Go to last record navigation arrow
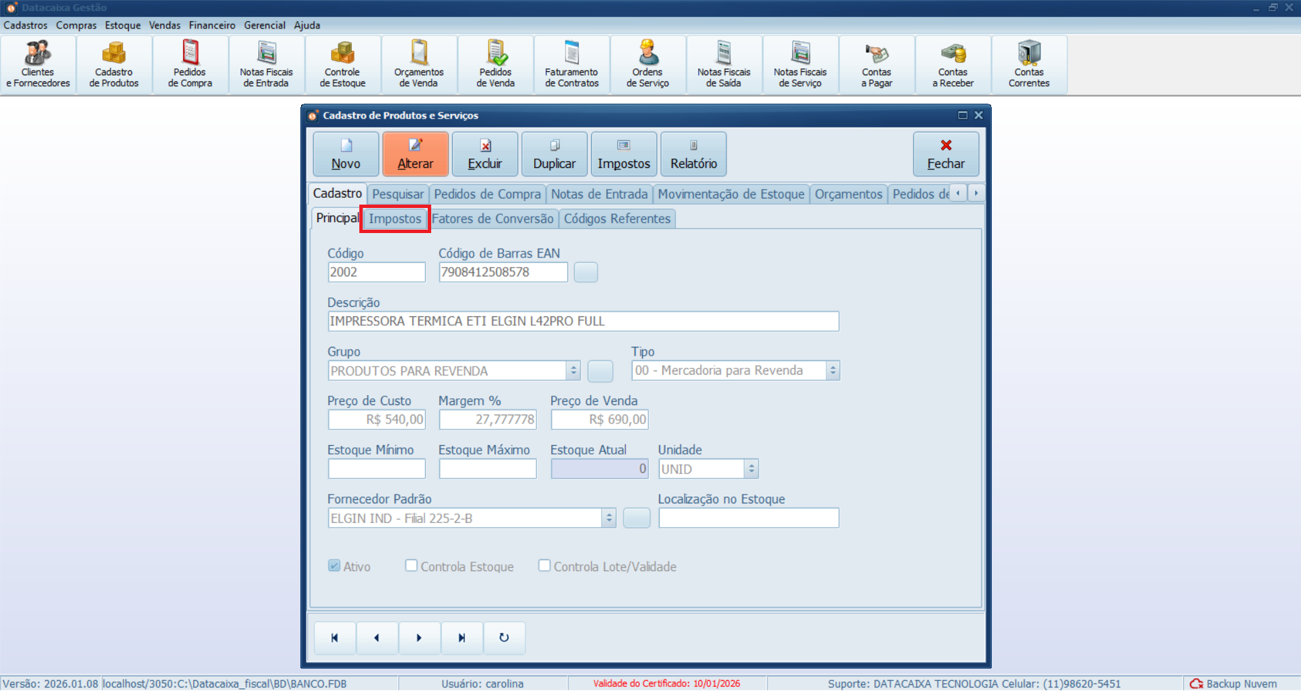Viewport: 1301px width, 691px height. coord(462,637)
